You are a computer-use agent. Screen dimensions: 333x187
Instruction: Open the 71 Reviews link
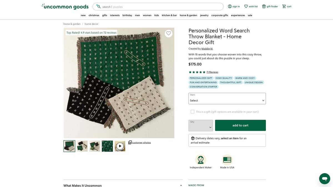pyautogui.click(x=212, y=72)
